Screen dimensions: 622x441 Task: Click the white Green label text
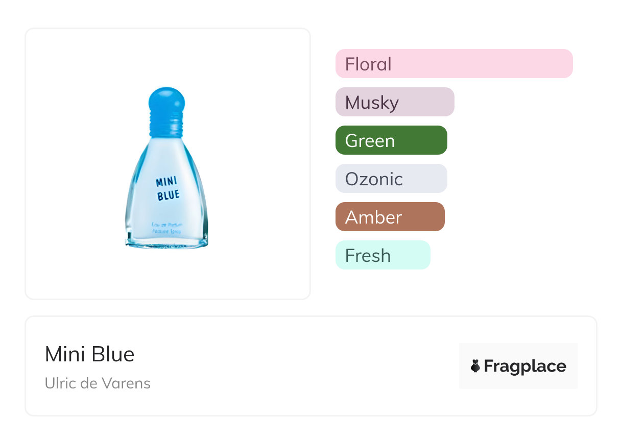[x=370, y=141]
